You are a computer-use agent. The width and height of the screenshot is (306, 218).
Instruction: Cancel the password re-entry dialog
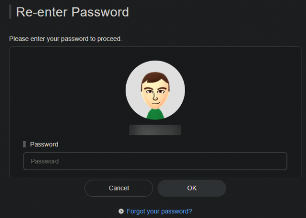[118, 188]
